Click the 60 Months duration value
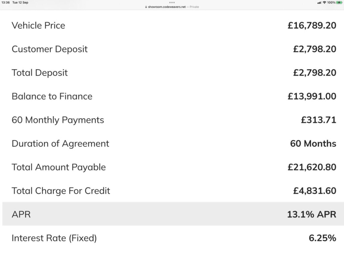344x258 pixels. 313,144
